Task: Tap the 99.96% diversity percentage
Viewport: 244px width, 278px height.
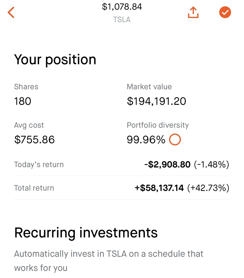Action: pyautogui.click(x=146, y=140)
